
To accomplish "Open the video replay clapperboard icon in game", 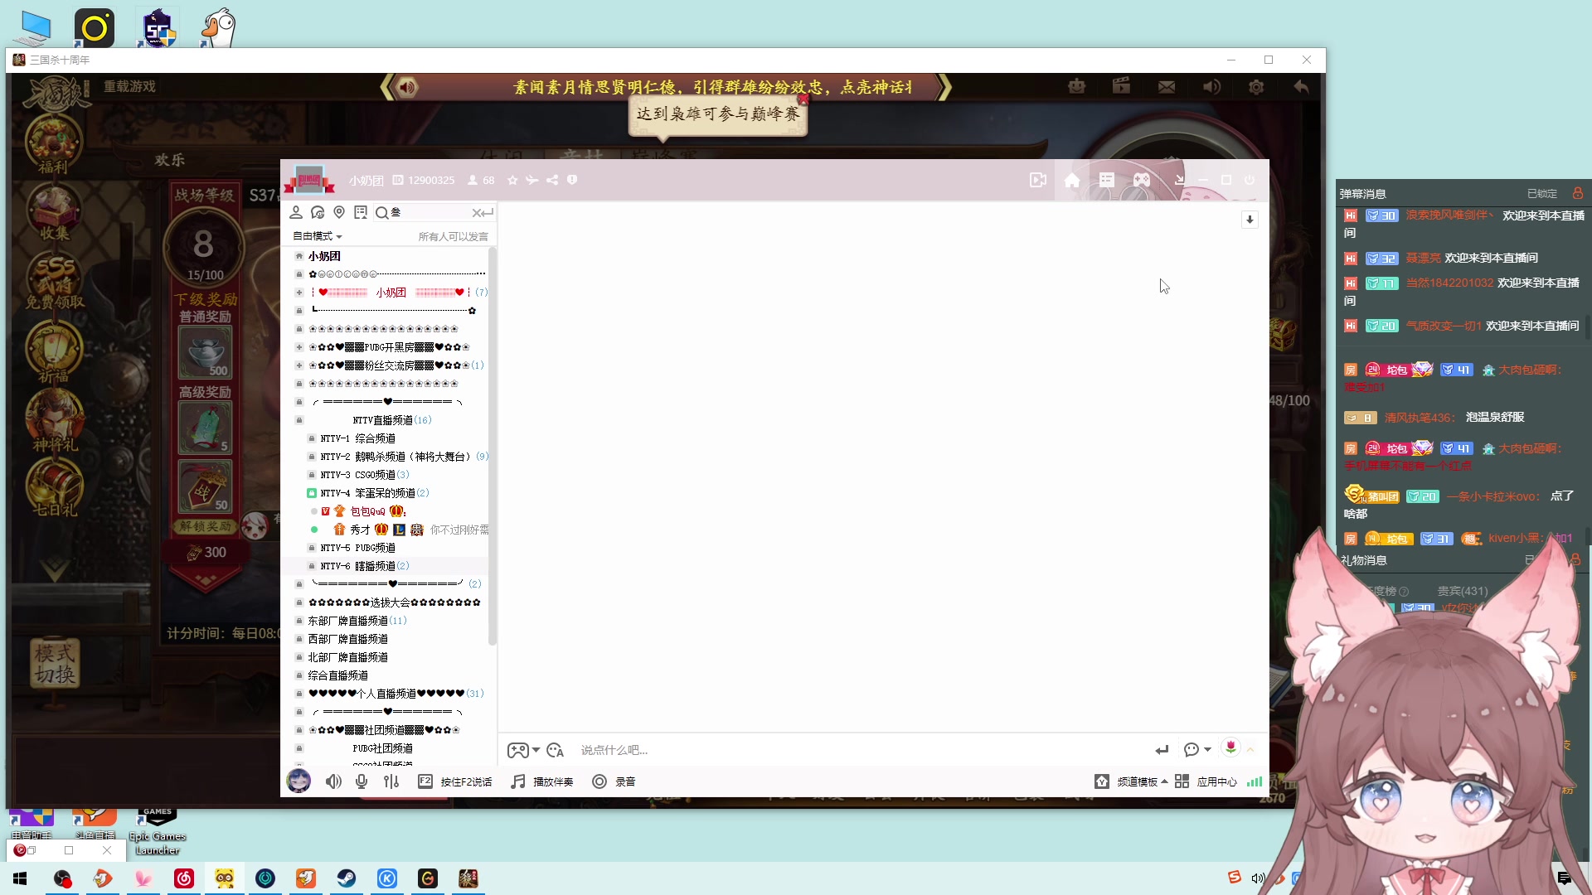I will (x=1121, y=86).
